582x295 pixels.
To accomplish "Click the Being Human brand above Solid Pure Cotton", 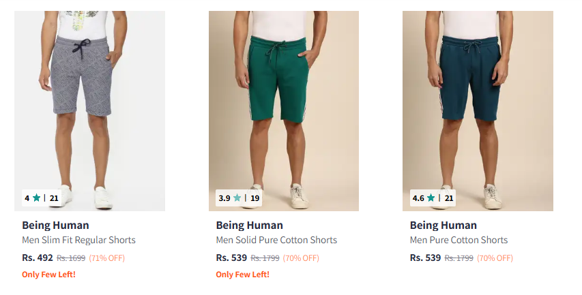I will pos(249,225).
